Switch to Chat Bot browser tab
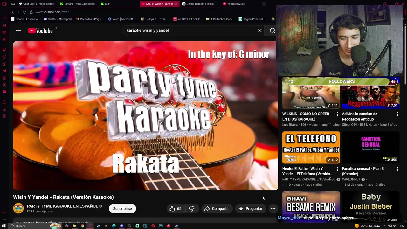The image size is (407, 229). pyautogui.click(x=37, y=4)
